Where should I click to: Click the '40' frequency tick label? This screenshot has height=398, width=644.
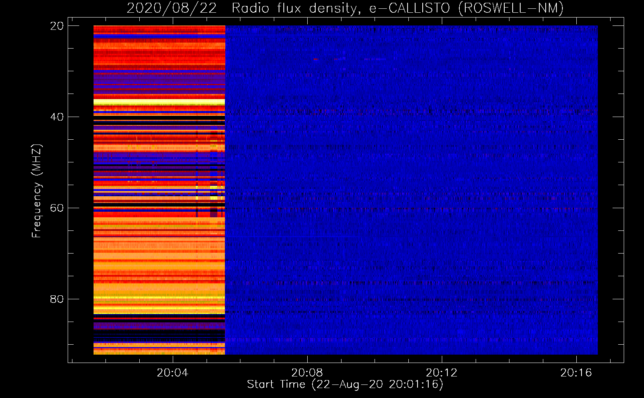(x=57, y=117)
